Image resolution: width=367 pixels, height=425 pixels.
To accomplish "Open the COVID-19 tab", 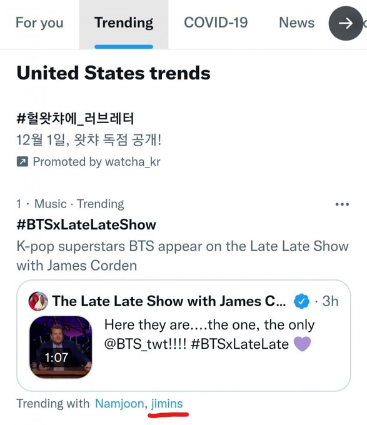I will click(x=216, y=22).
